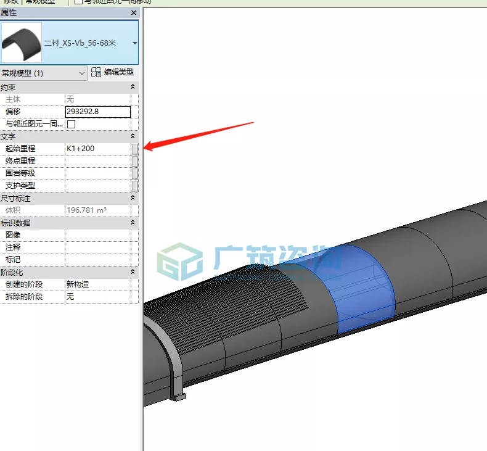
Task: Click the small button beside 终点里程
Action: 135,161
